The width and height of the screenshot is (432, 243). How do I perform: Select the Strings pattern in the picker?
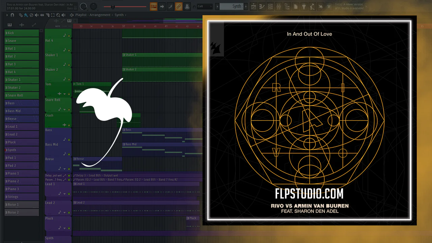coord(22,197)
